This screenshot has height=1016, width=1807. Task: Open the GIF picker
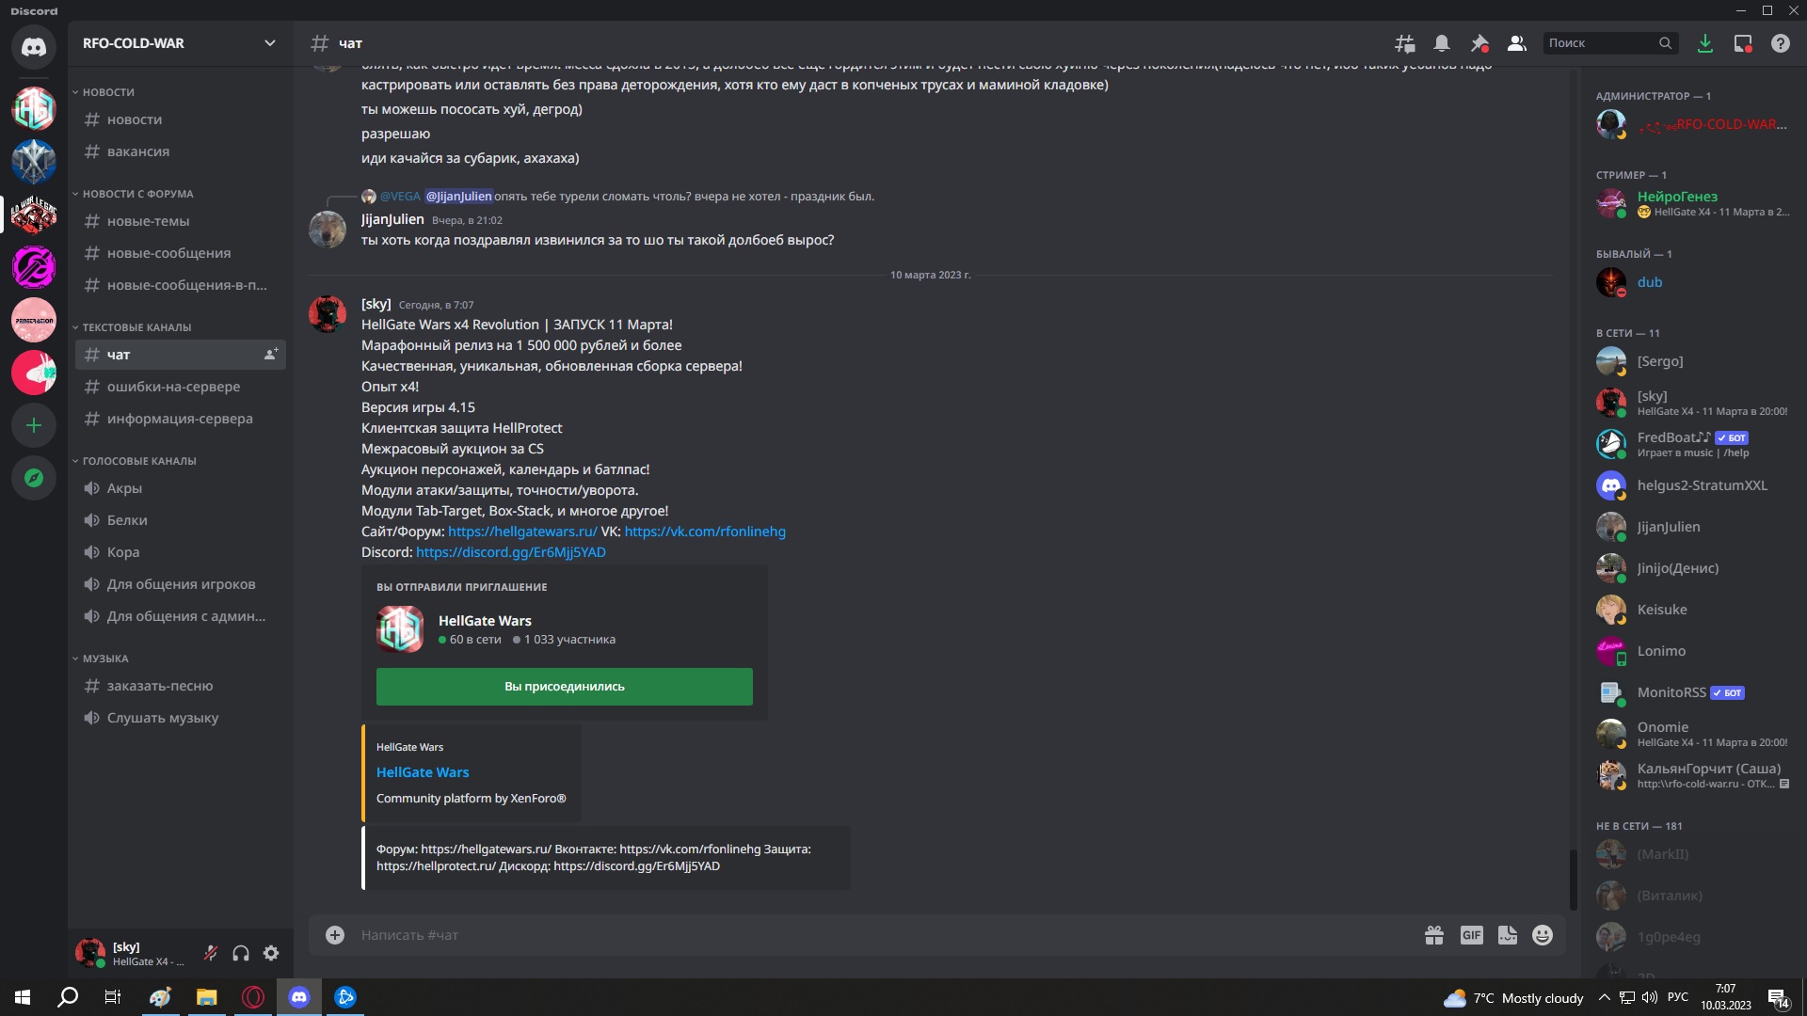[1472, 935]
